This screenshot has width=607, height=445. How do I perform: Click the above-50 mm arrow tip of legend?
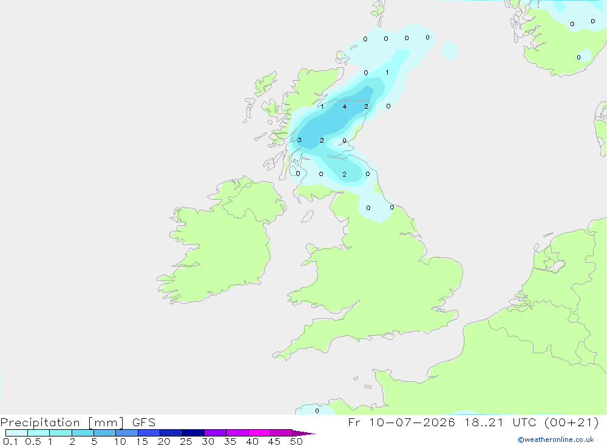[303, 433]
